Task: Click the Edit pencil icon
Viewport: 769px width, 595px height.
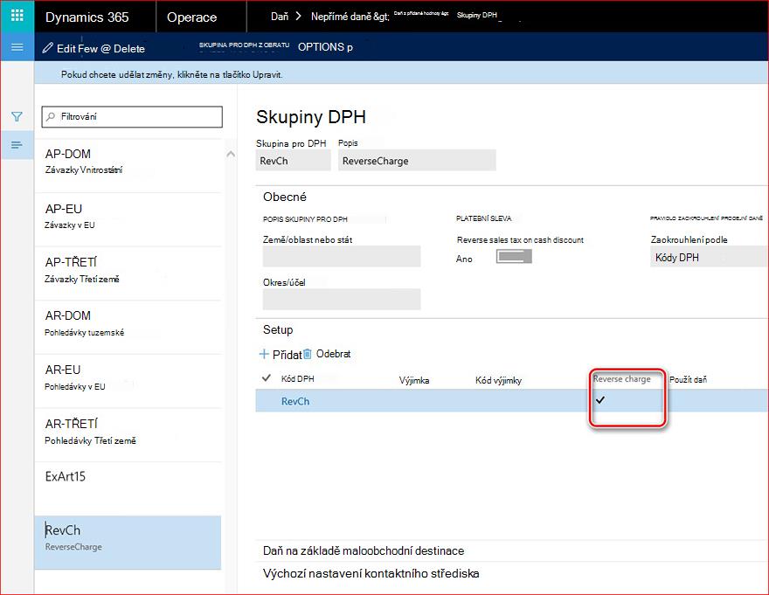Action: coord(47,48)
